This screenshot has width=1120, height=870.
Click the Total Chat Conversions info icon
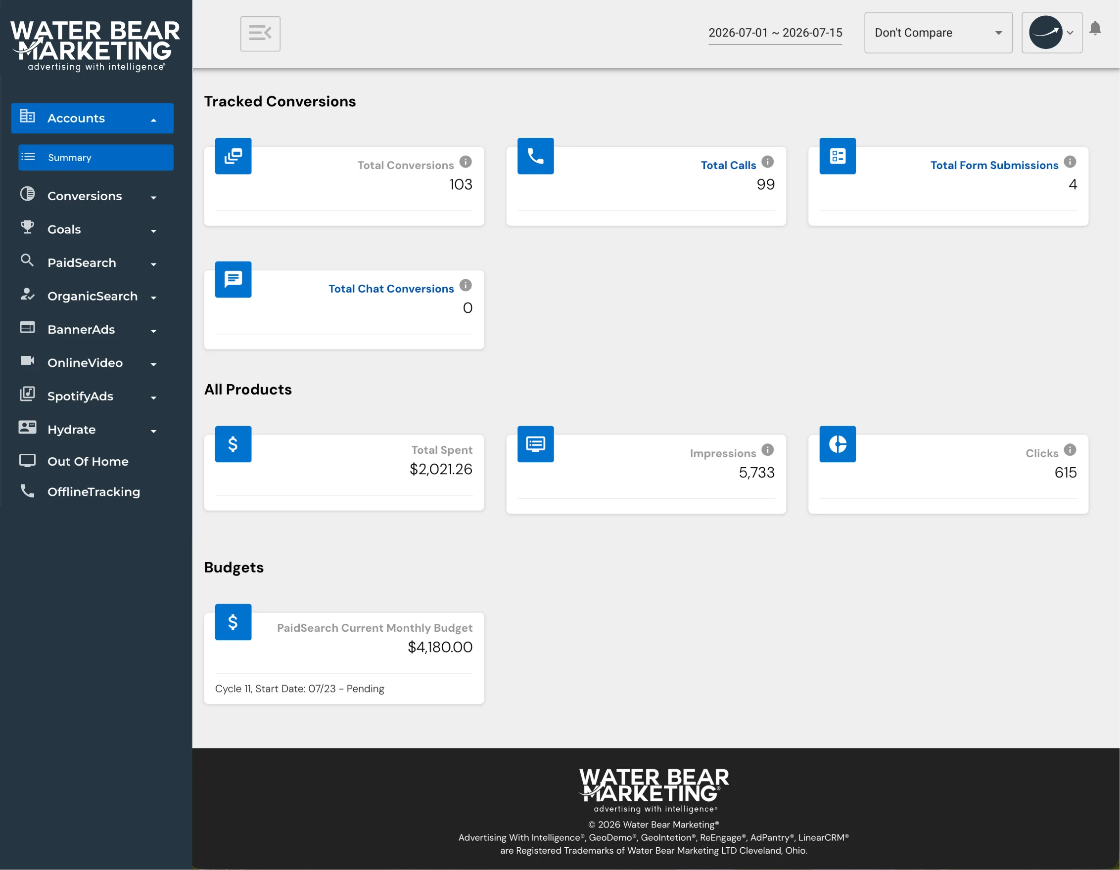[x=465, y=285]
